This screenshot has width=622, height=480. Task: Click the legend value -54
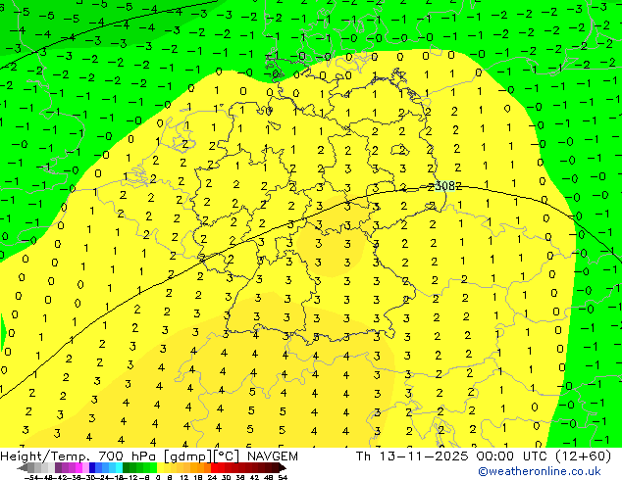[31, 477]
